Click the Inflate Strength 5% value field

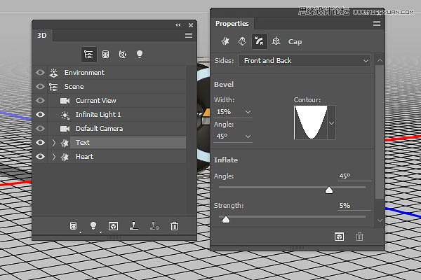point(354,206)
